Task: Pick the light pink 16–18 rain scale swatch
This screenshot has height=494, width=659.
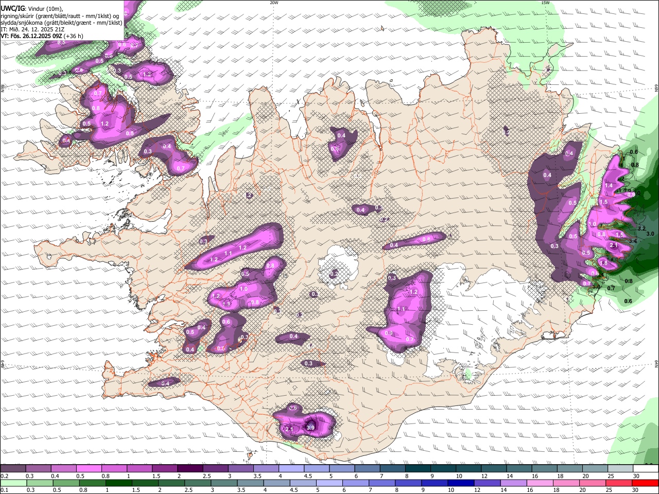Action: 541,483
